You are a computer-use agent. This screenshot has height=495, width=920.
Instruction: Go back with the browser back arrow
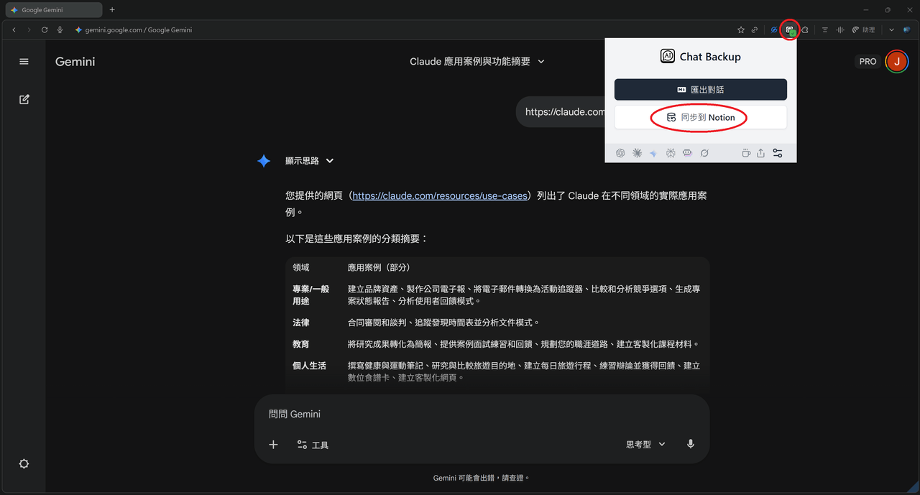coord(14,30)
